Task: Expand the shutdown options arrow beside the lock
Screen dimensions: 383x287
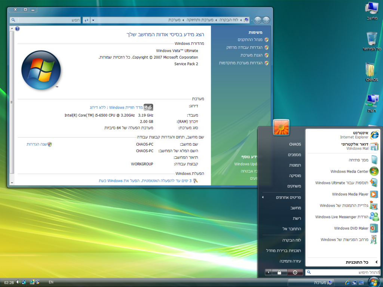Action: [268, 272]
